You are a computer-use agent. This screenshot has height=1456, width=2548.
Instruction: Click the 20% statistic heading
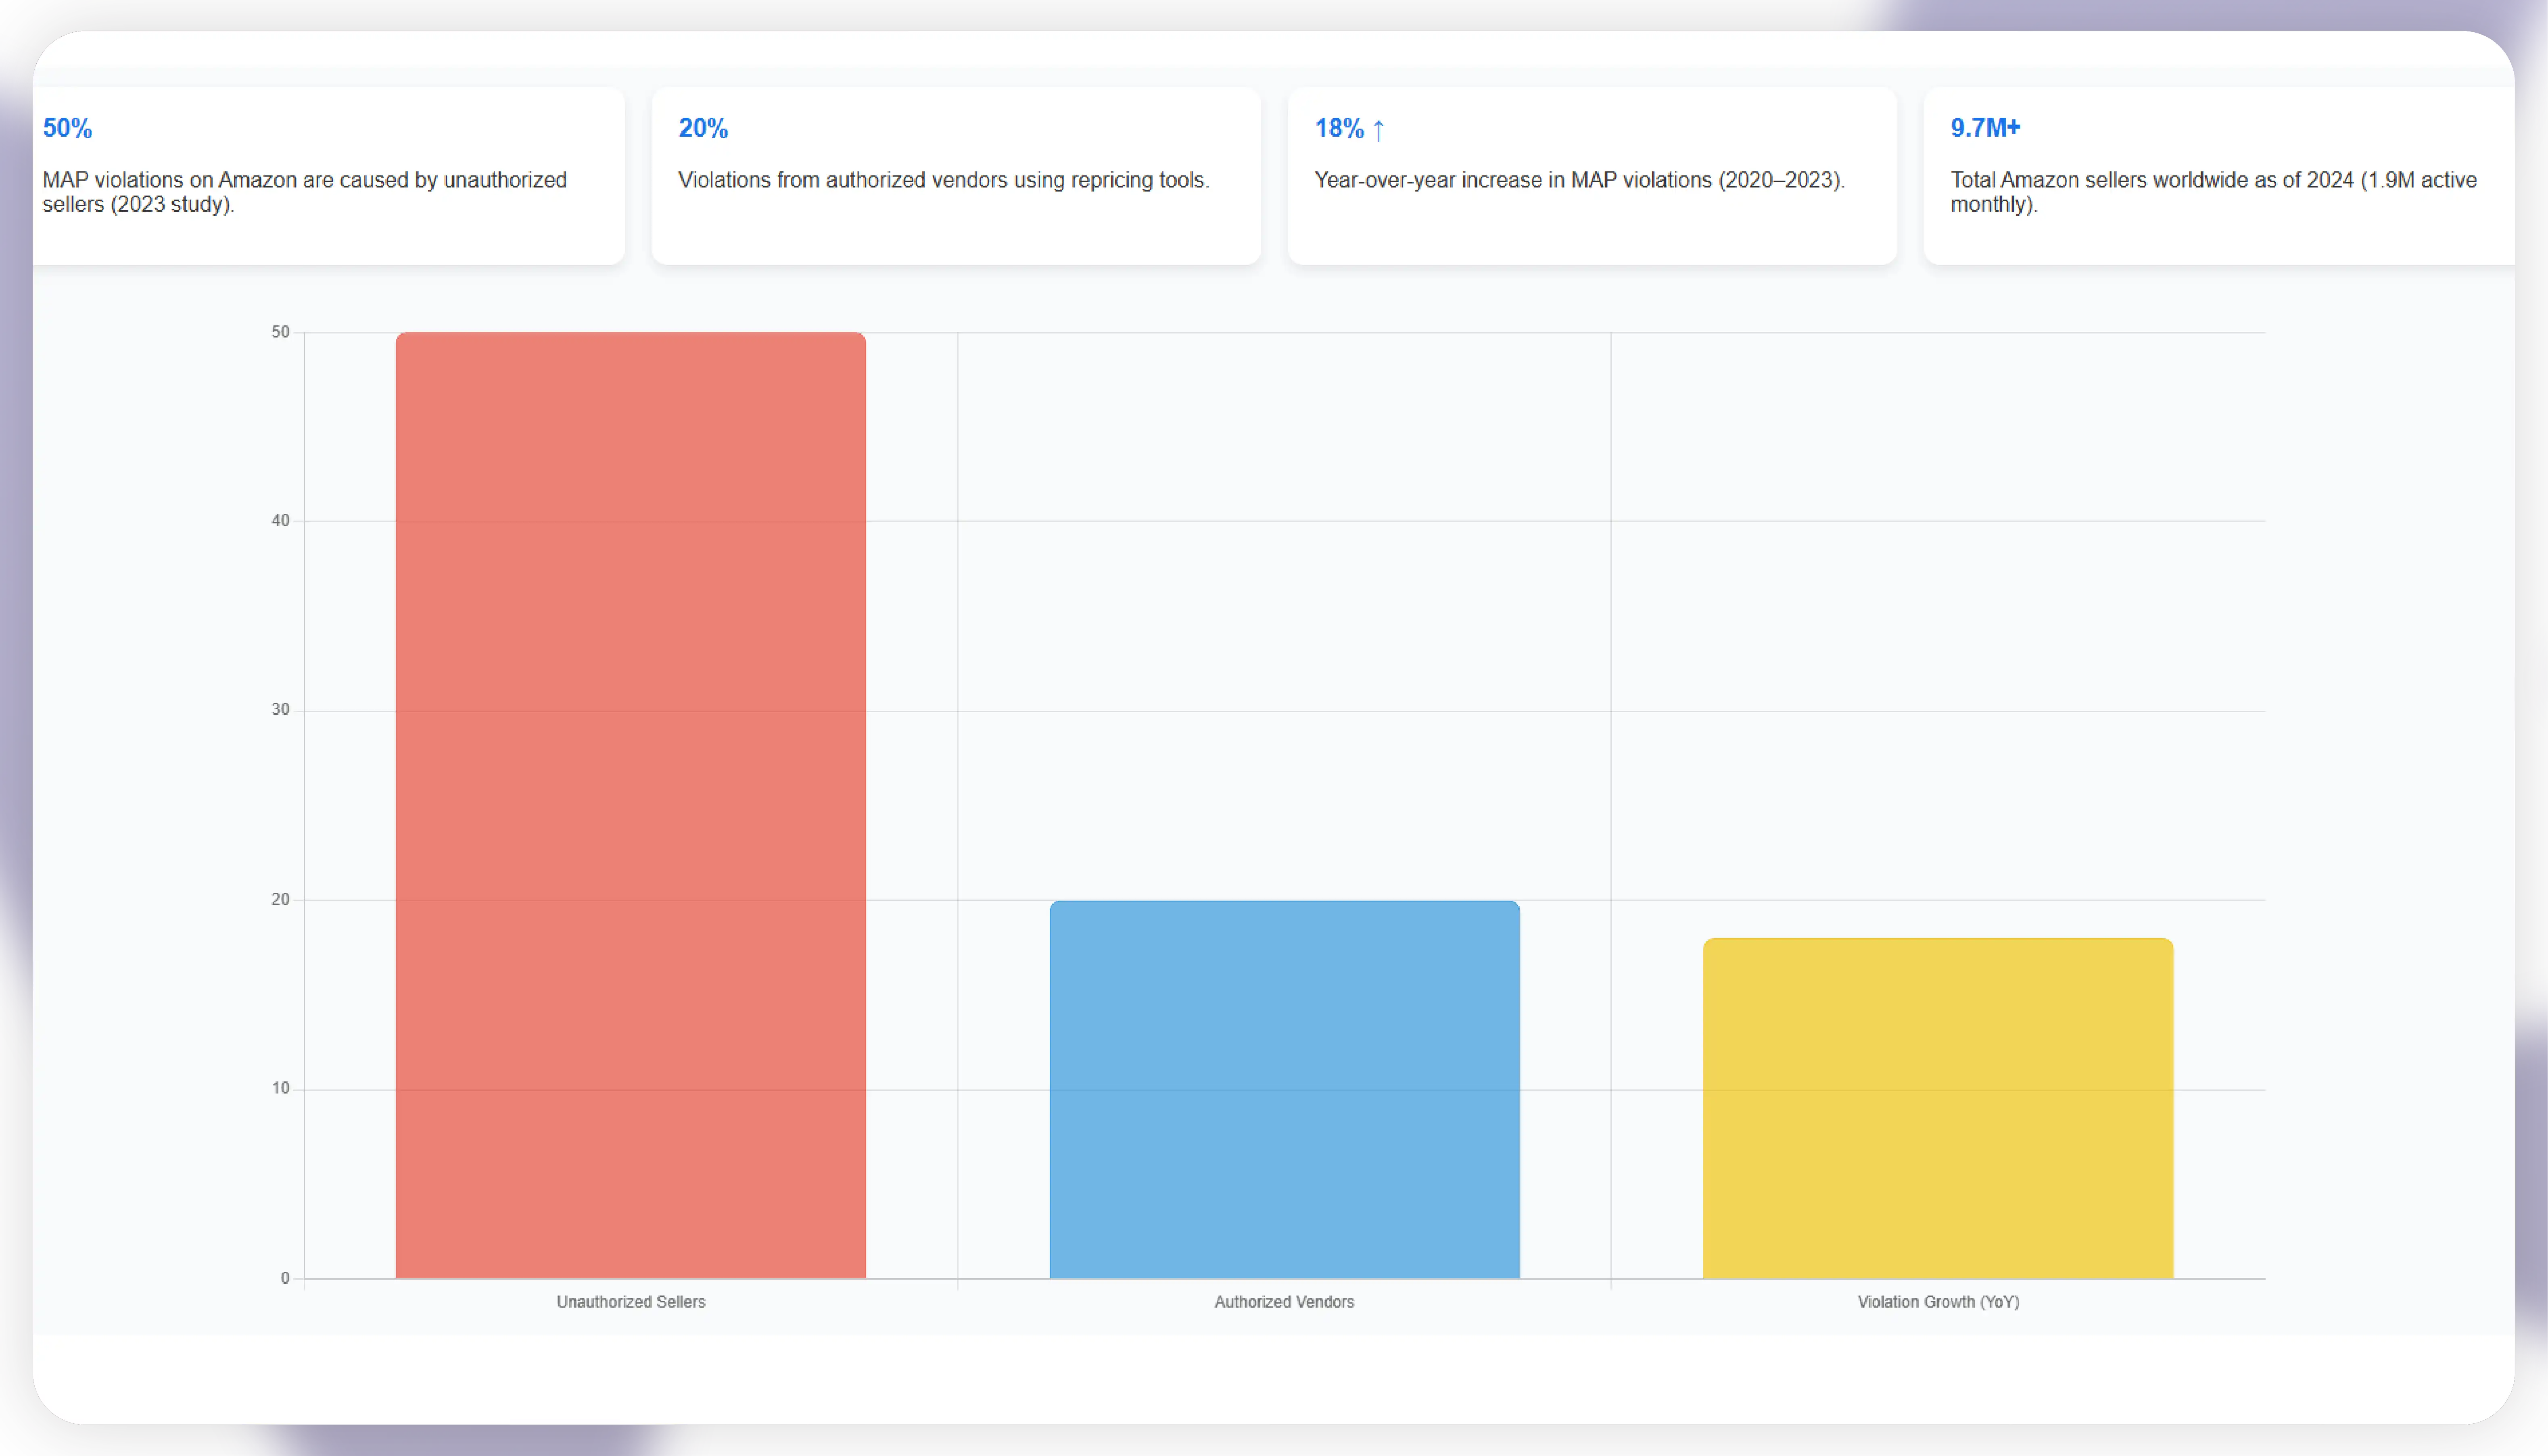tap(702, 128)
